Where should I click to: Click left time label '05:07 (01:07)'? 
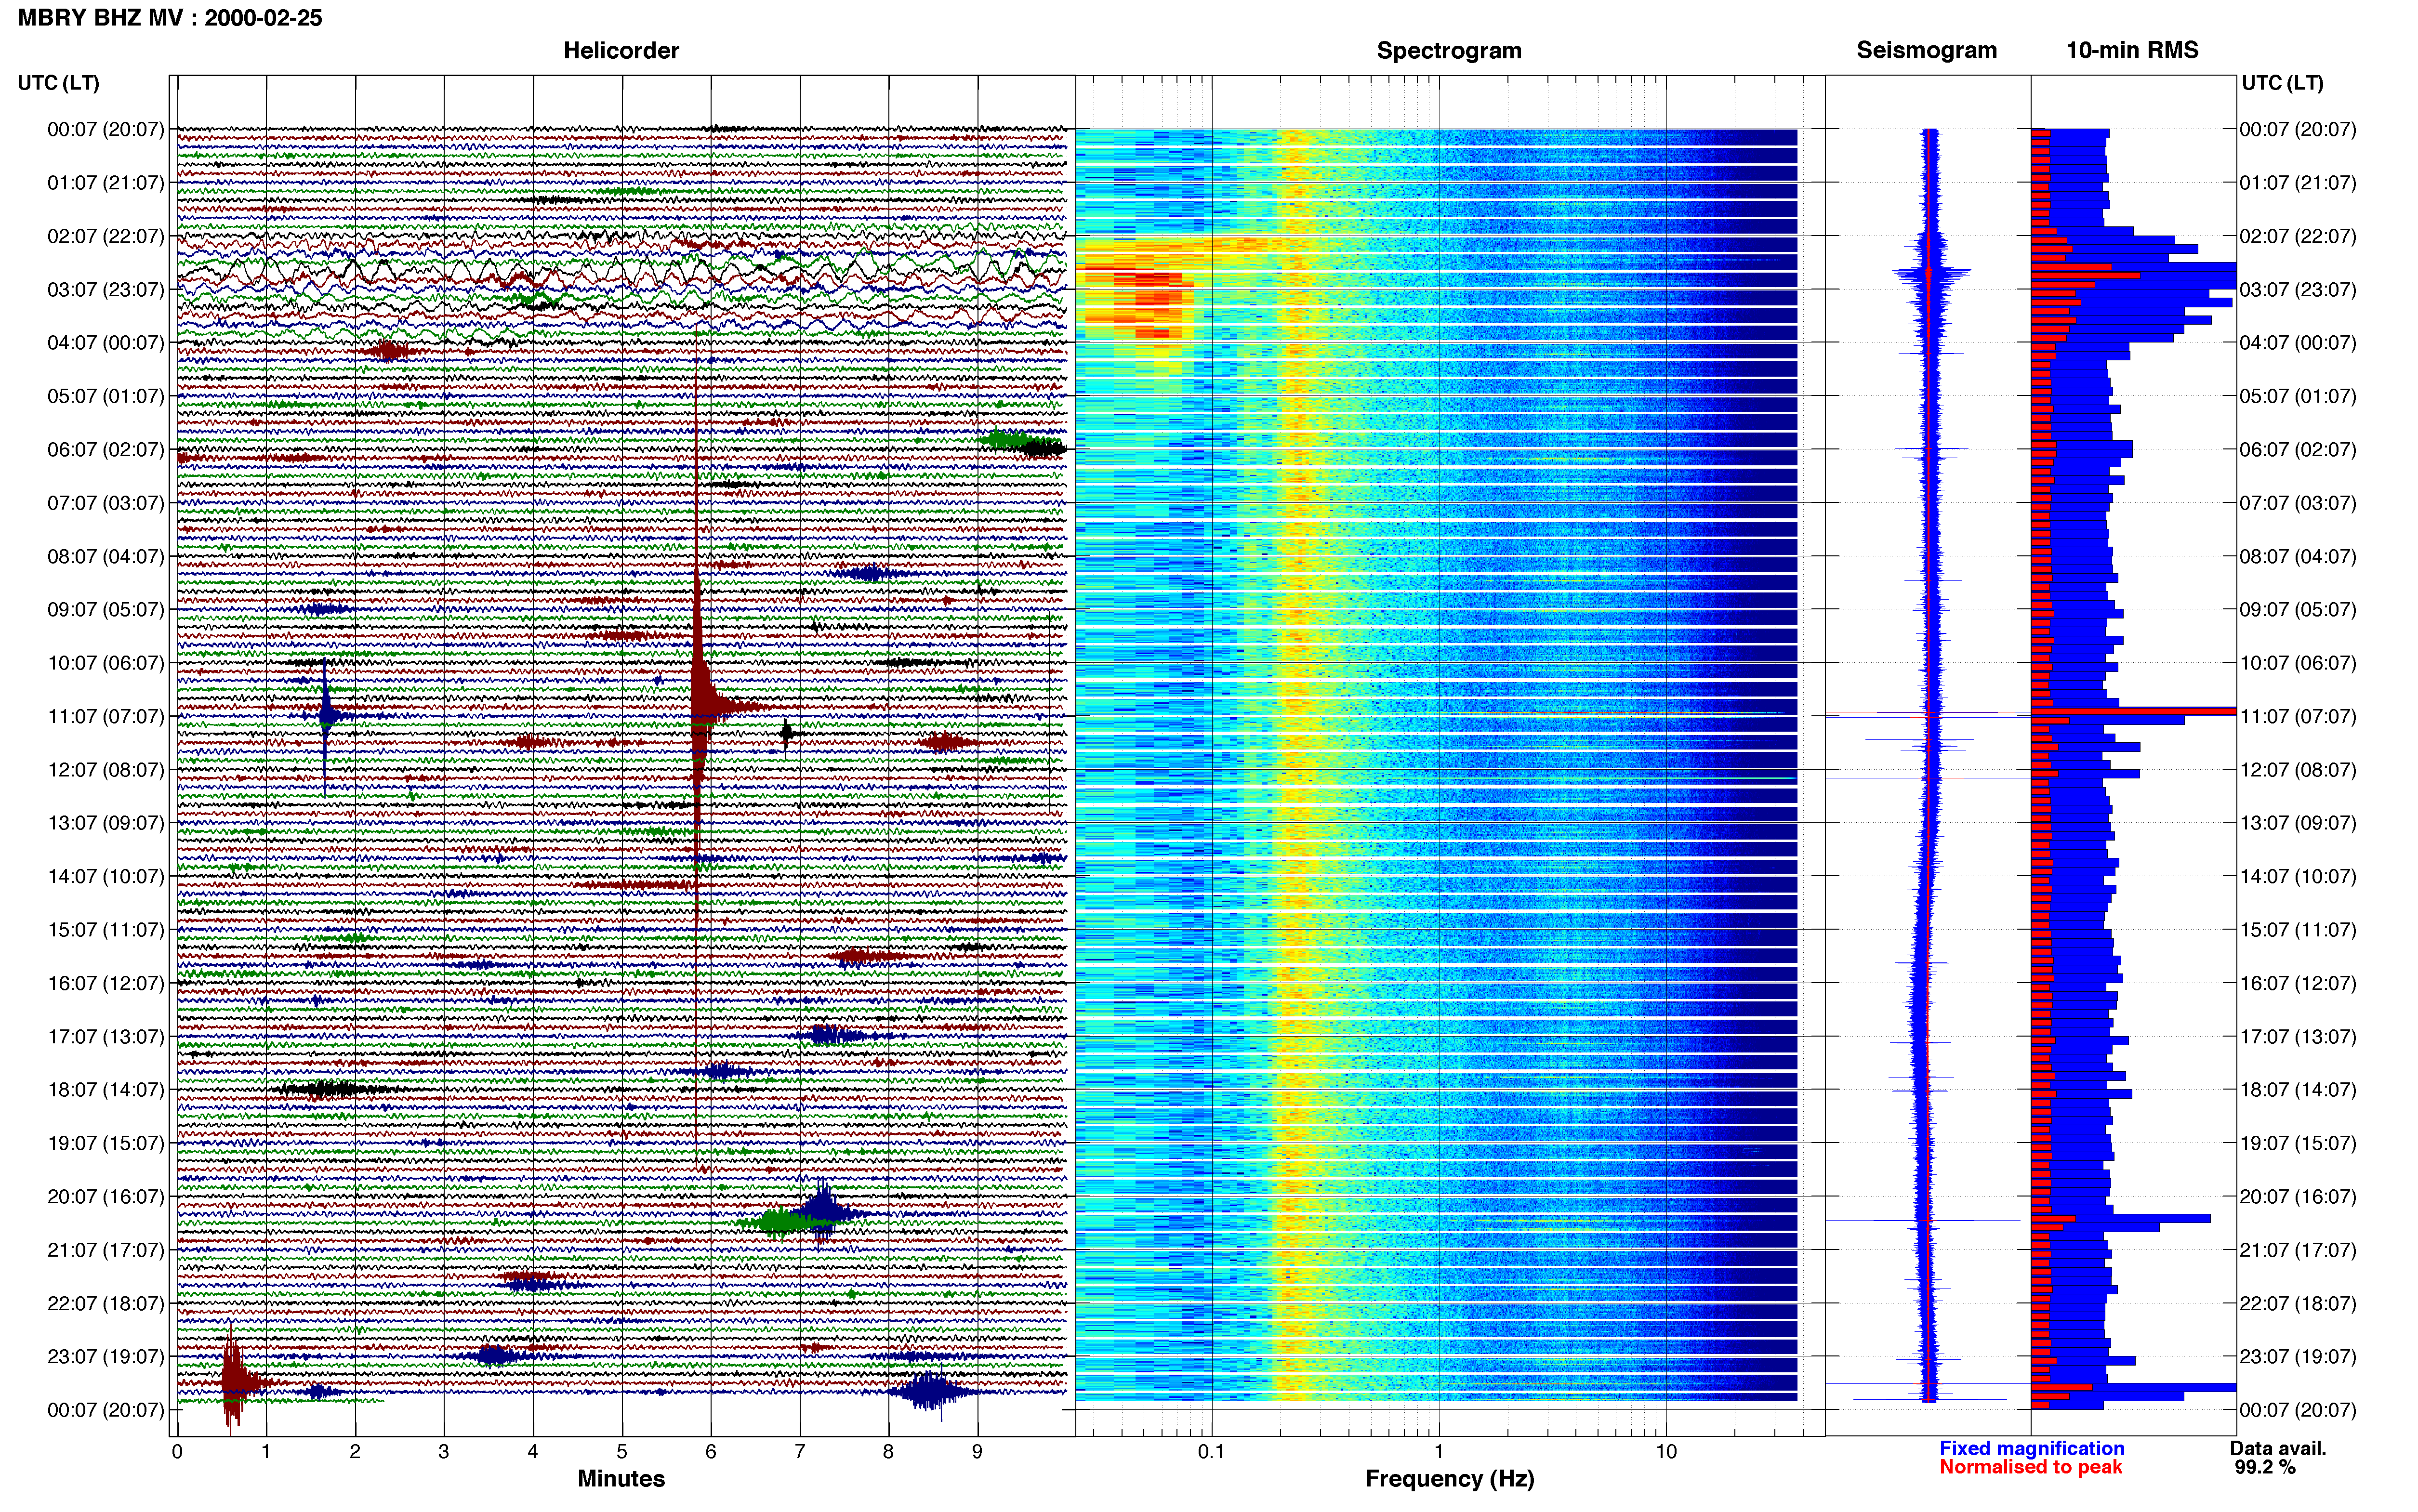pos(106,396)
